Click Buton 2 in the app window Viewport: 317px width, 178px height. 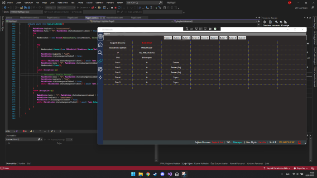(177, 38)
